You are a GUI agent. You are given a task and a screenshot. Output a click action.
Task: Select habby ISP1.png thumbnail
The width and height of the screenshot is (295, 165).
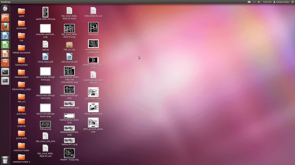tap(69, 140)
